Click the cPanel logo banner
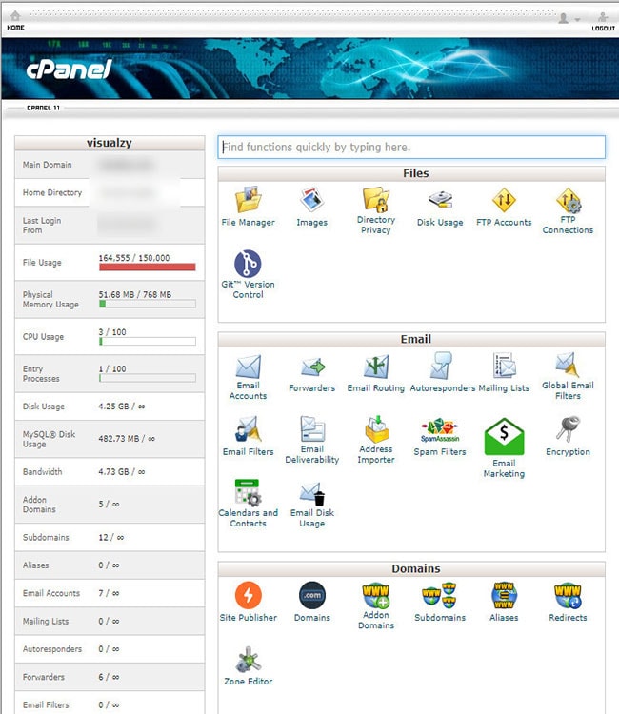The width and height of the screenshot is (619, 714). coord(69,69)
